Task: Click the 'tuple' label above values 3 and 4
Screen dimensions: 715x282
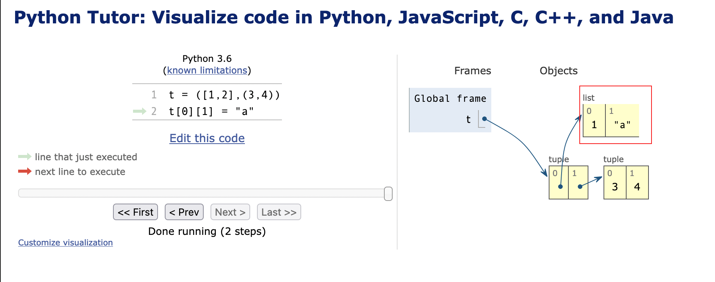Action: [613, 159]
